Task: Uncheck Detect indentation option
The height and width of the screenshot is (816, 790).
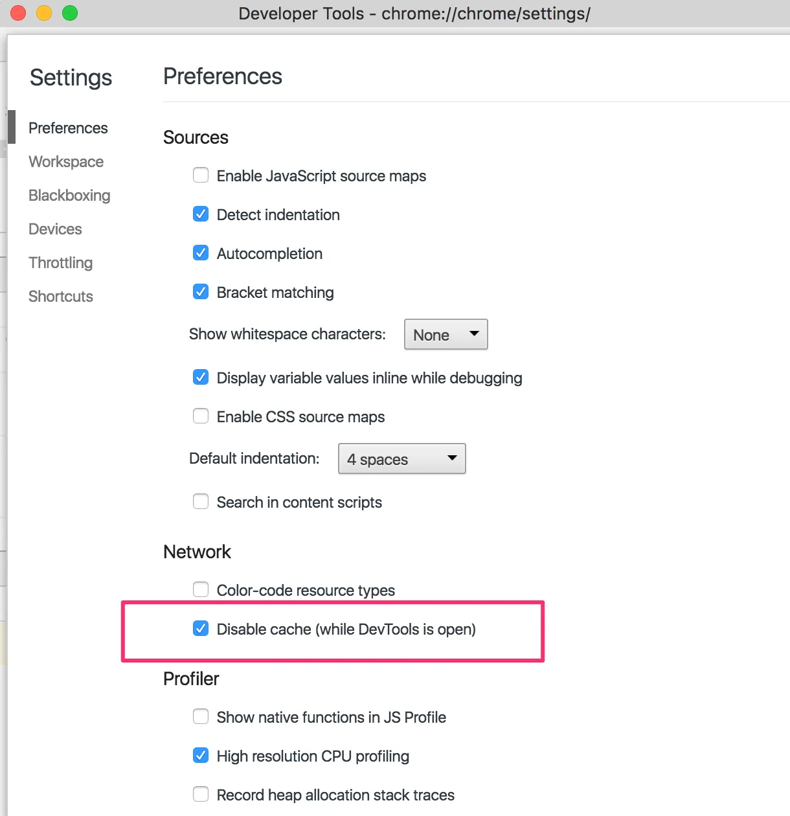Action: click(x=201, y=214)
